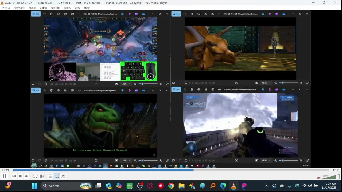Click Edit in the krystalstarfoxadventu Photos window
The width and height of the screenshot is (342, 192).
176,14
